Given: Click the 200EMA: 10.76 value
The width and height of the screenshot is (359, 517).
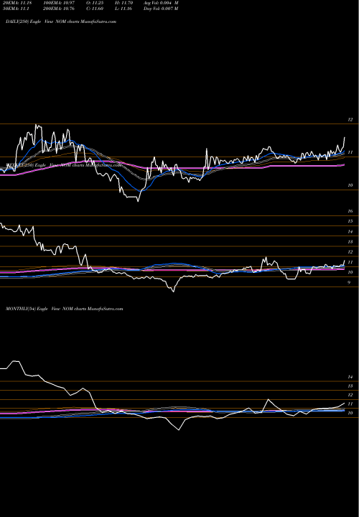Looking at the screenshot, I should tap(60, 9).
